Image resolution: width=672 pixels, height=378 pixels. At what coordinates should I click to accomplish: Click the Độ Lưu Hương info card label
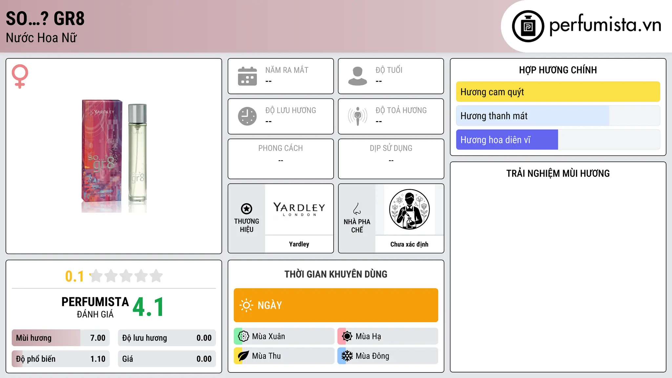coord(291,110)
